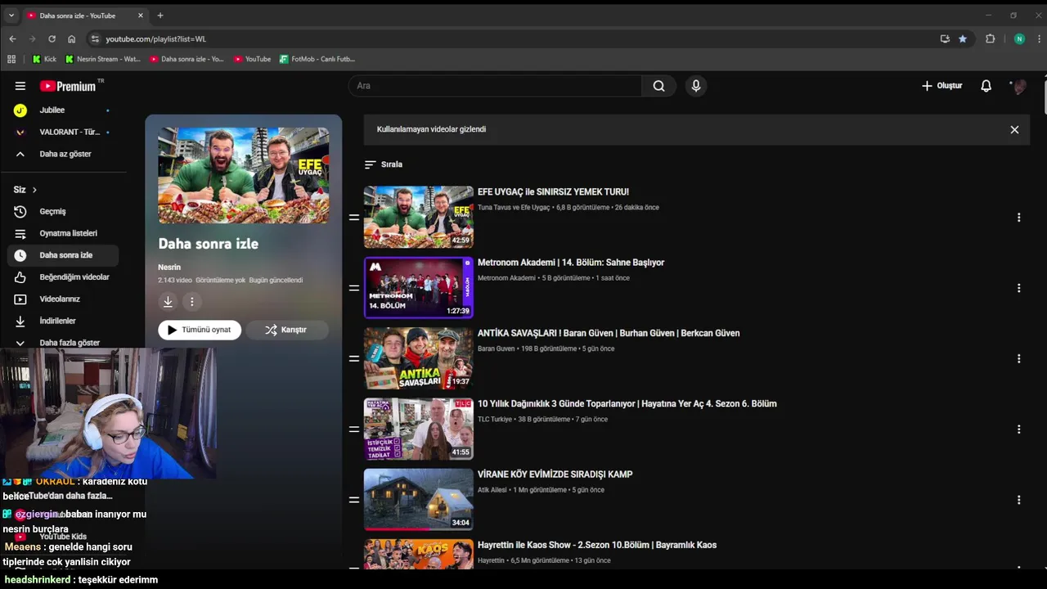Open Oynatma listeleri in sidebar
This screenshot has height=589, width=1047.
click(63, 233)
